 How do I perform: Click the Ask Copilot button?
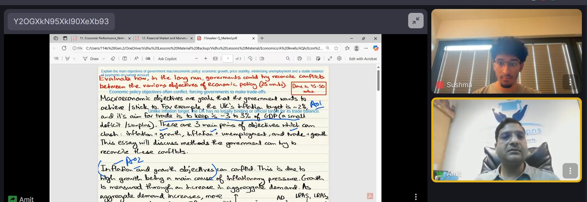[167, 59]
